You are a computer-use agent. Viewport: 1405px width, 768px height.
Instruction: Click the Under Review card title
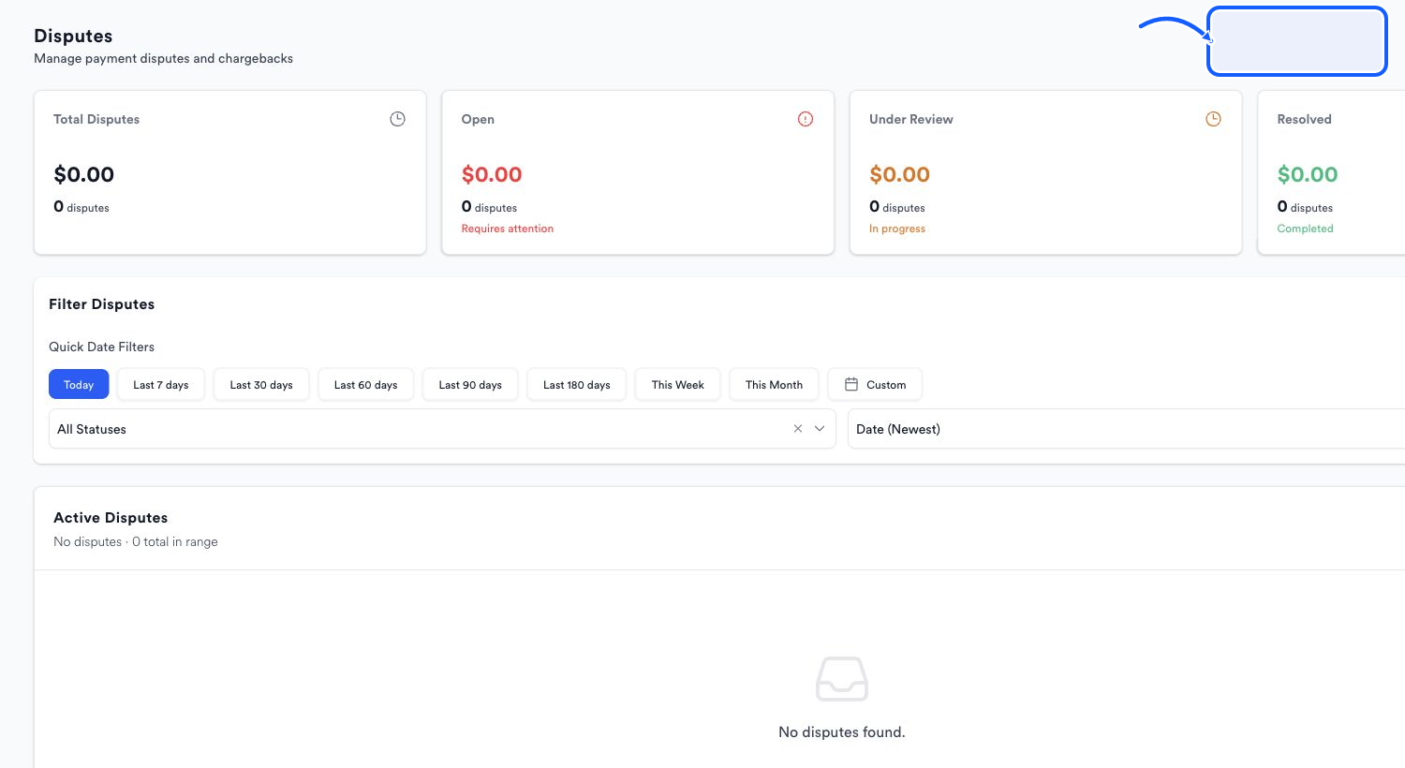coord(910,119)
